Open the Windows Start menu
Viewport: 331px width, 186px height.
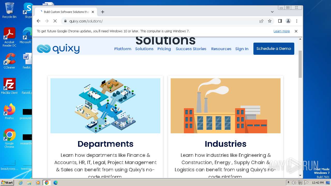click(7, 183)
